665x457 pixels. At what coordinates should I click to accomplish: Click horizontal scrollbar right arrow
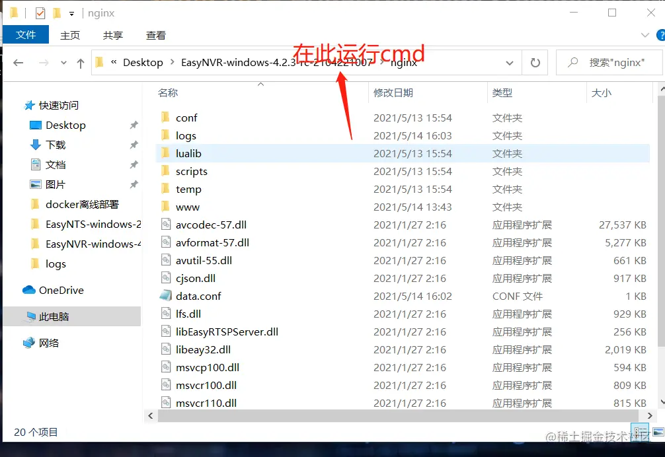coord(649,416)
